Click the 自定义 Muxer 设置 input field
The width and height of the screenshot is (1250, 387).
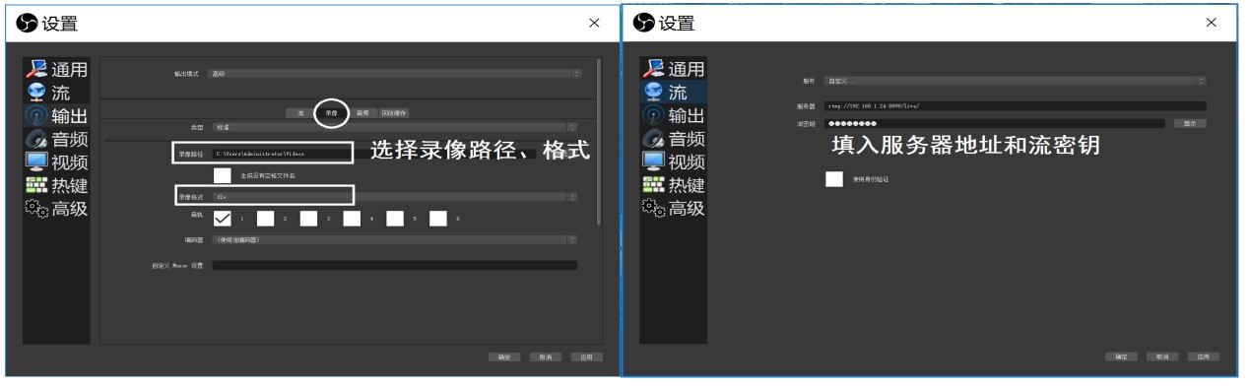tap(395, 265)
